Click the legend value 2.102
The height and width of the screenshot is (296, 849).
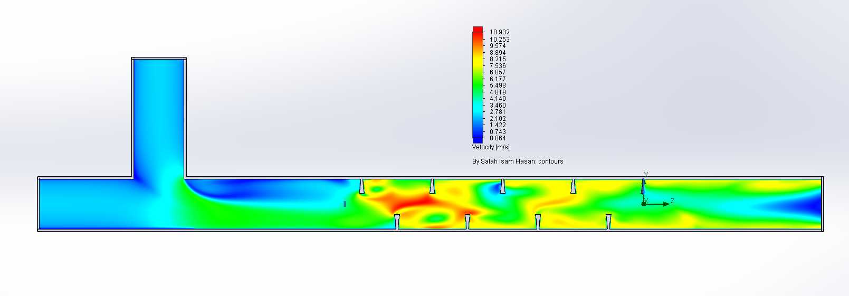click(497, 119)
